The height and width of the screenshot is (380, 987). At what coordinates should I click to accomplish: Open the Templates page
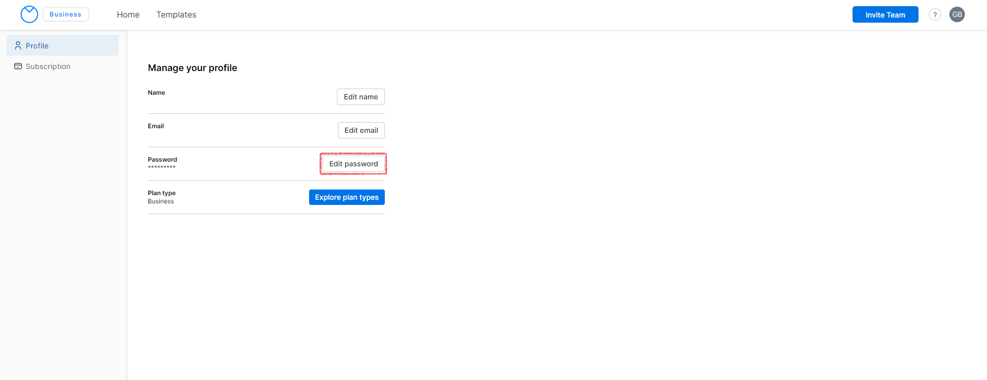pyautogui.click(x=176, y=14)
